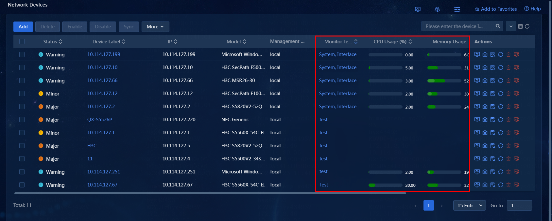Click the Delete button
The height and width of the screenshot is (221, 552).
pyautogui.click(x=47, y=27)
